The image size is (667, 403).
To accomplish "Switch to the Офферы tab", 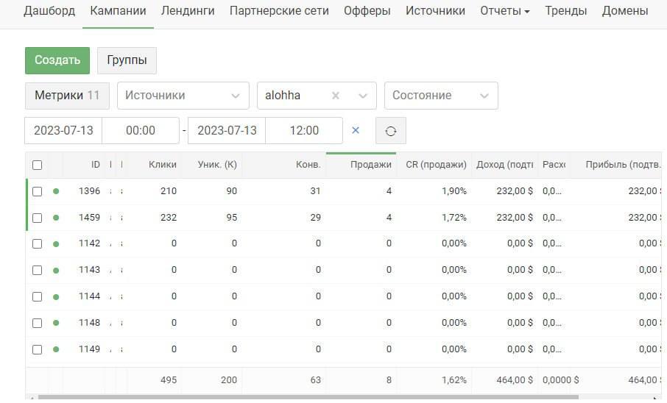I will pos(367,11).
